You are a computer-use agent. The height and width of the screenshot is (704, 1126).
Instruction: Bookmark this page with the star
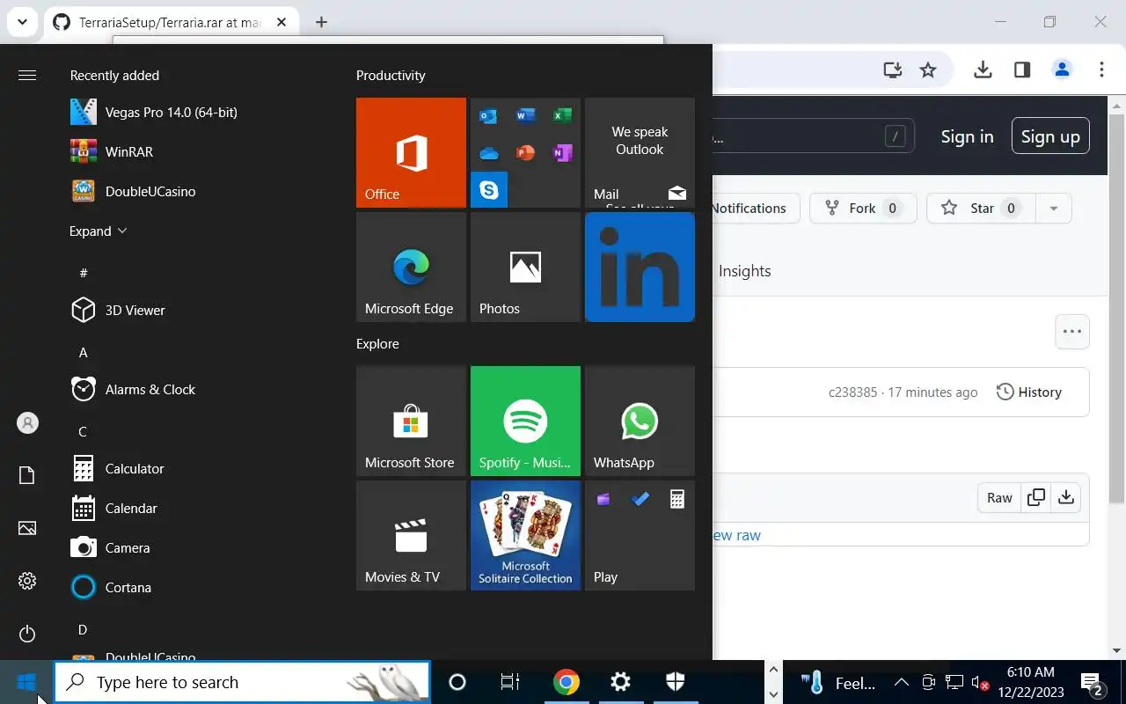tap(928, 70)
